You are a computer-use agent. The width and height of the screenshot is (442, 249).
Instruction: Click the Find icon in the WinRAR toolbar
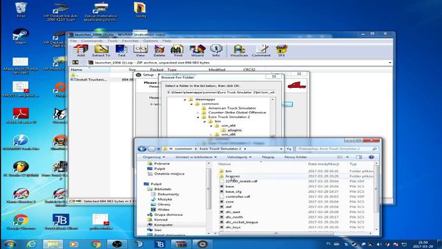177,50
